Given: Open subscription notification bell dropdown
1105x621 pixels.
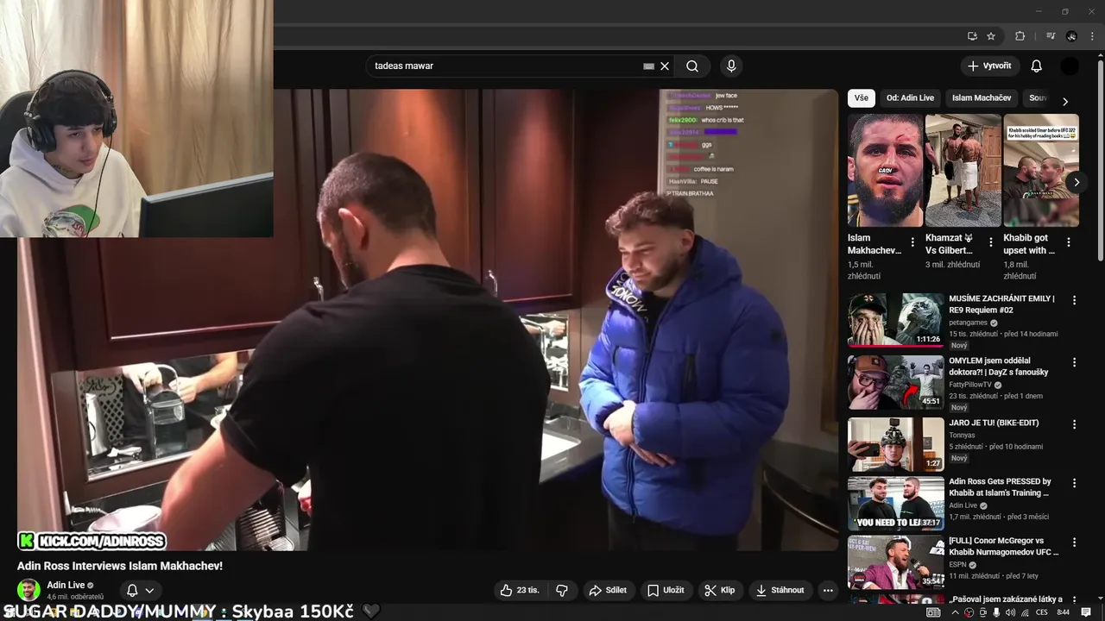Looking at the screenshot, I should pos(141,590).
